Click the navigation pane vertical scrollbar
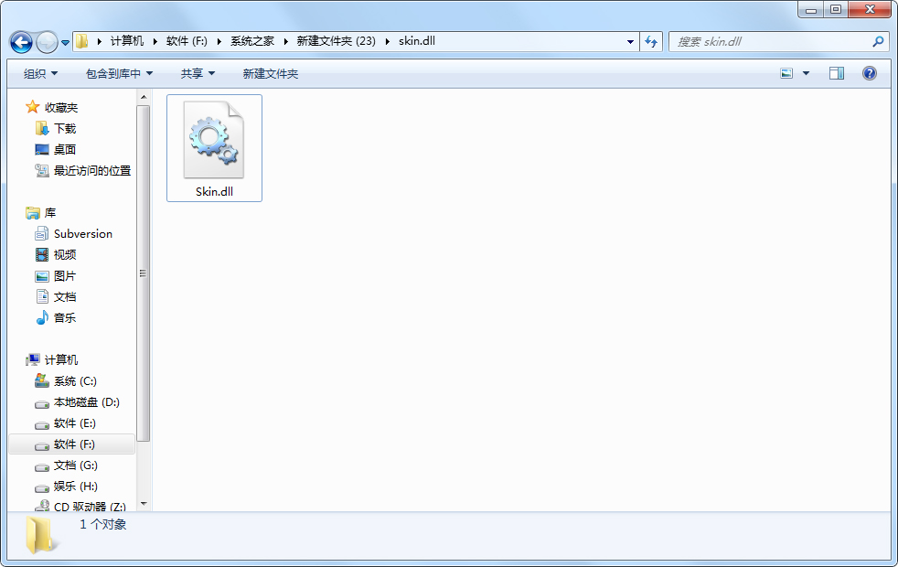This screenshot has height=567, width=898. (x=144, y=274)
